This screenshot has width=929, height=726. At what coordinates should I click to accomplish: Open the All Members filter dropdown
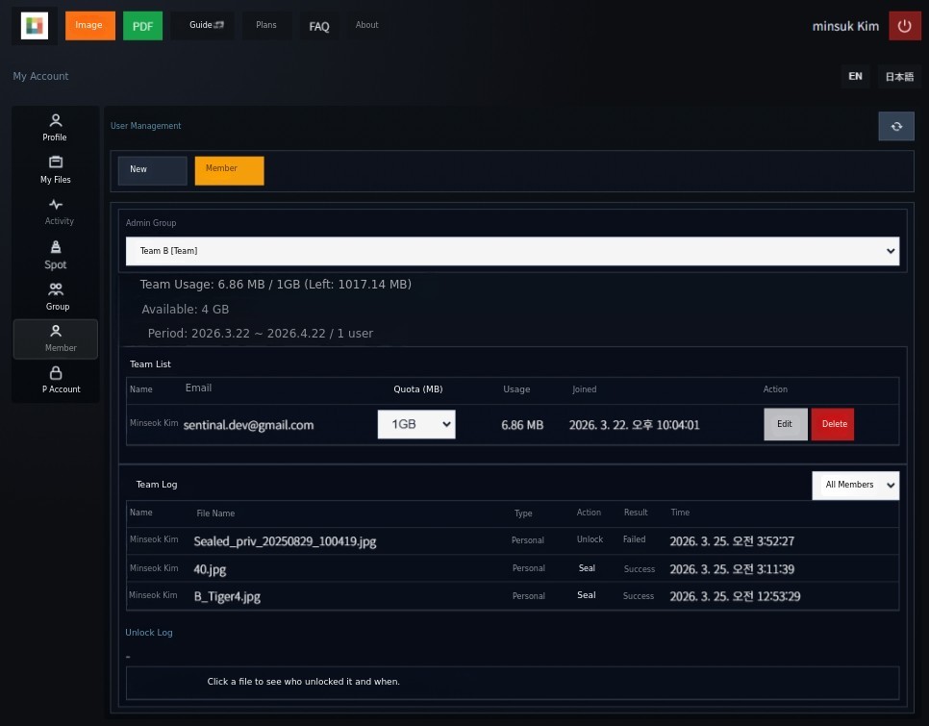[x=855, y=485]
